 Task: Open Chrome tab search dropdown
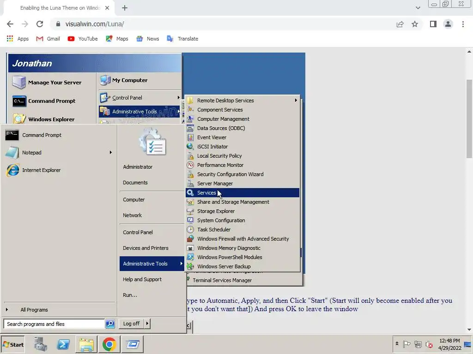418,8
